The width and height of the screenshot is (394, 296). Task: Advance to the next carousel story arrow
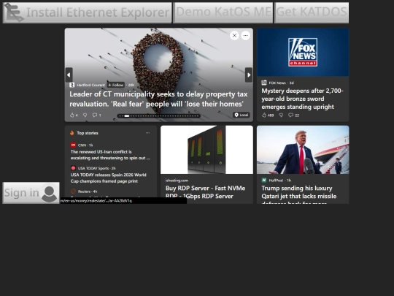[249, 75]
